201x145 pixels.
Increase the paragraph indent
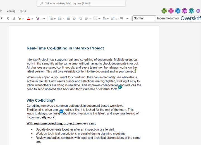click(x=81, y=18)
